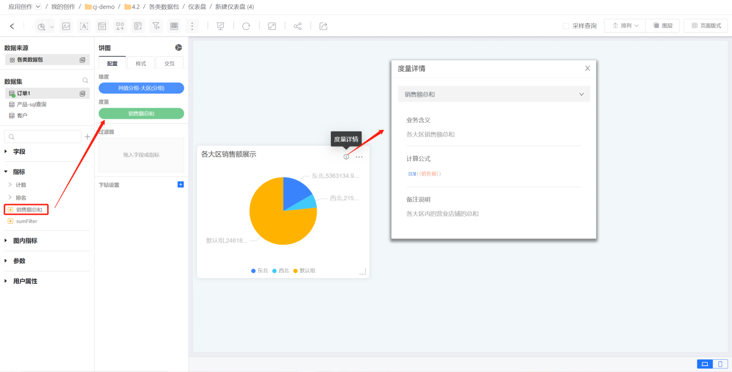Click the 图层 button
Image resolution: width=732 pixels, height=372 pixels.
pos(662,26)
